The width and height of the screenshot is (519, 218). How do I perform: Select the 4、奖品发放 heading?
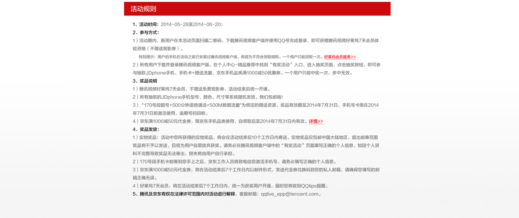(146, 129)
